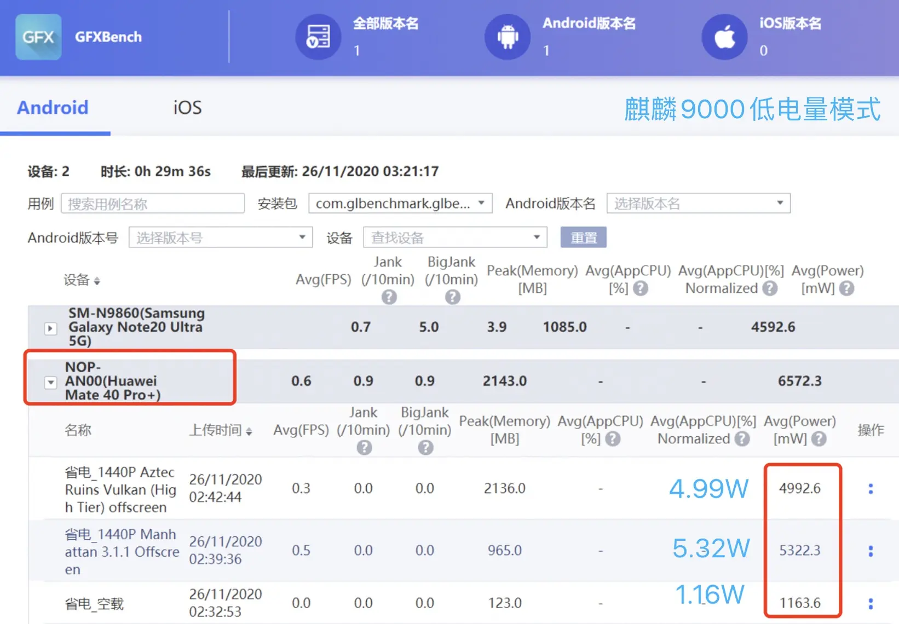Open help for Normalized AppCPU in top header

pyautogui.click(x=770, y=288)
